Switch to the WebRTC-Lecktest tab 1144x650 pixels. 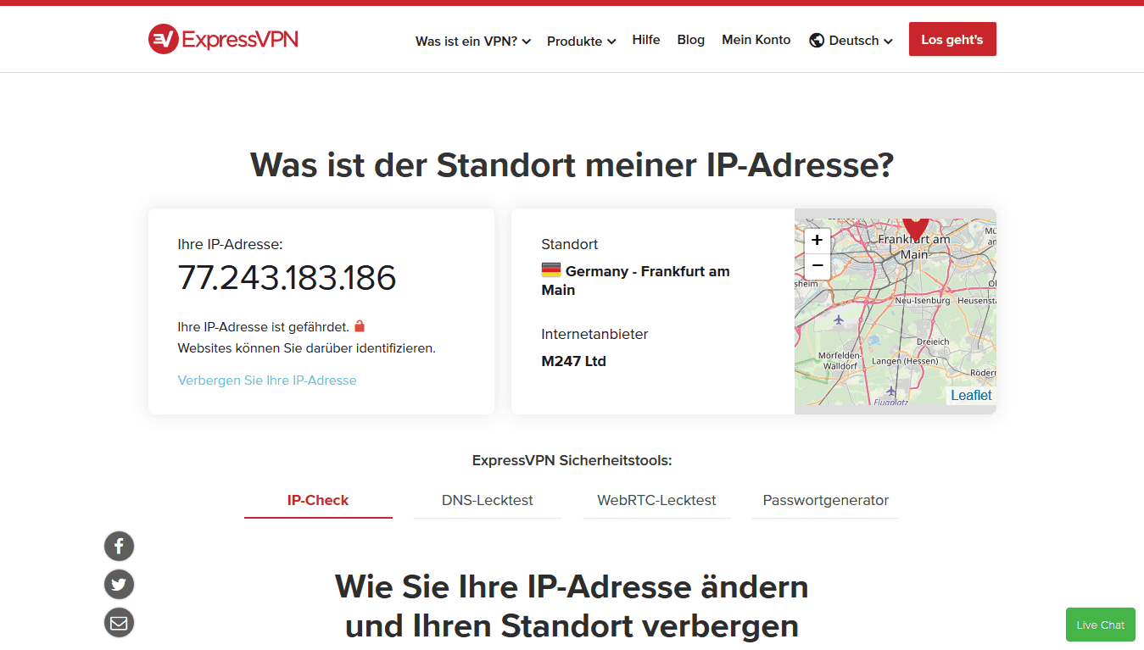(x=657, y=500)
